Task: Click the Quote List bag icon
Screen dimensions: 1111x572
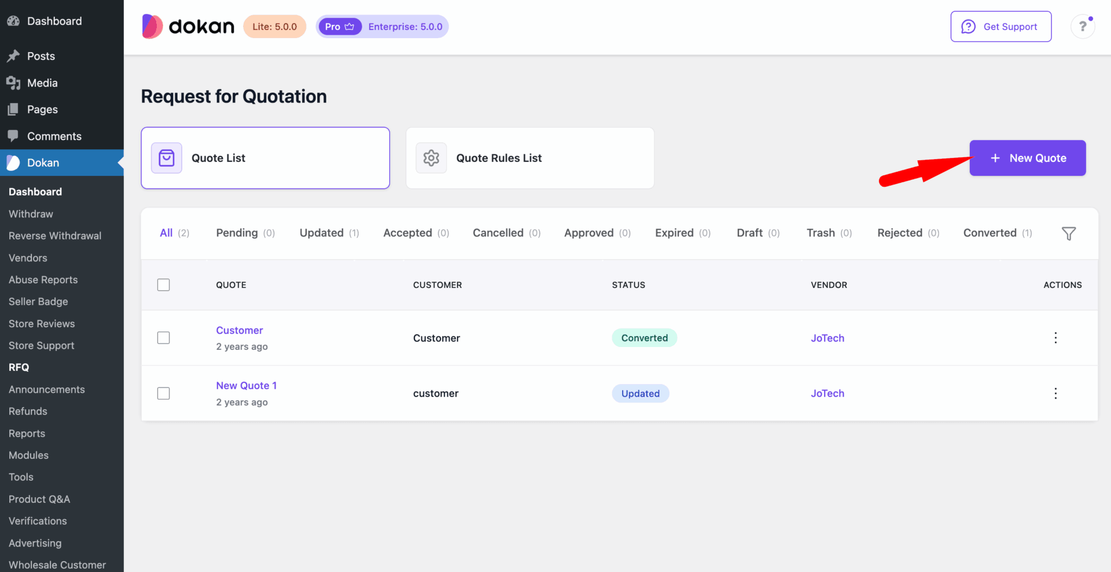Action: 167,158
